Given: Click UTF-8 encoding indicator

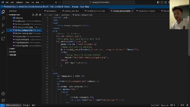Looking at the screenshot, I should point(172,105).
